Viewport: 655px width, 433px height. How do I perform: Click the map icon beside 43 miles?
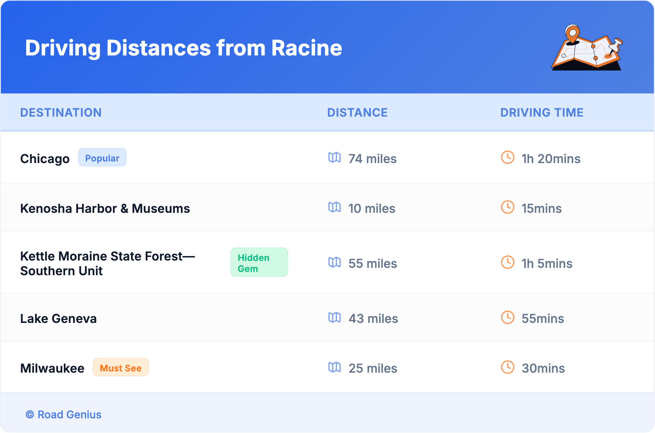334,318
